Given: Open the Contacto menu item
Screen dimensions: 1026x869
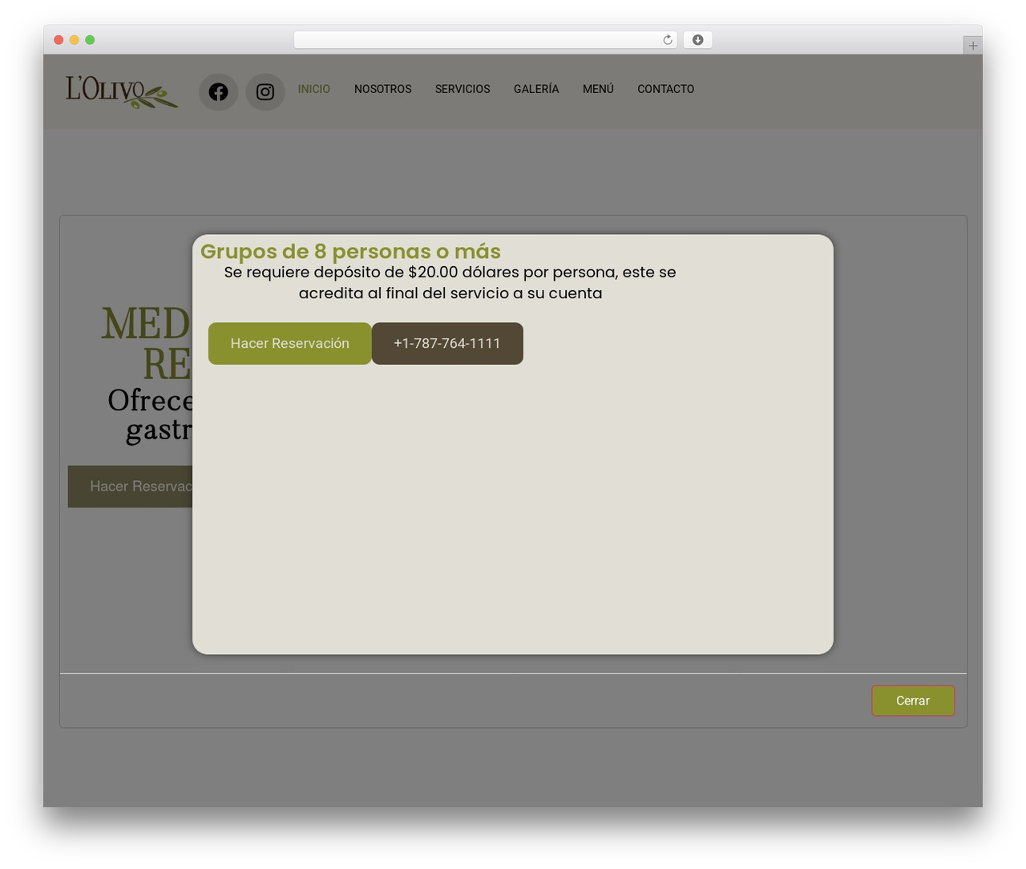Looking at the screenshot, I should click(x=666, y=89).
